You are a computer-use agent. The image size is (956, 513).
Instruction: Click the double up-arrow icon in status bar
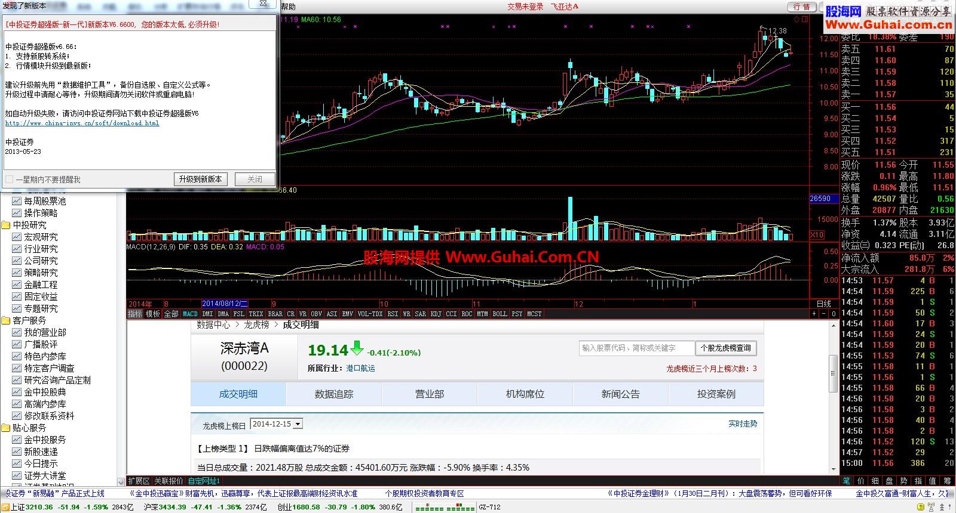click(942, 507)
